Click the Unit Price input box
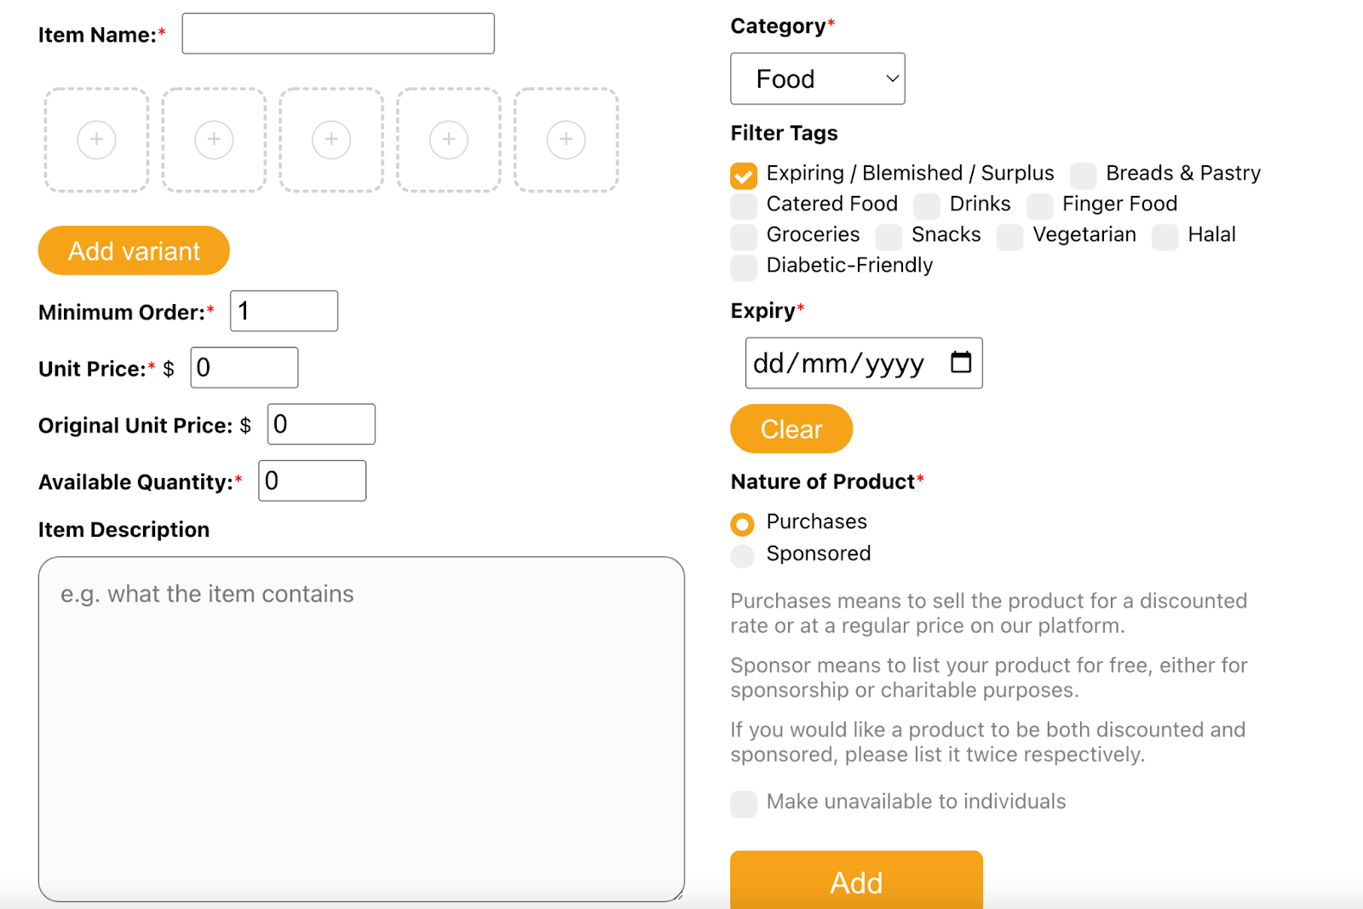 [x=244, y=368]
